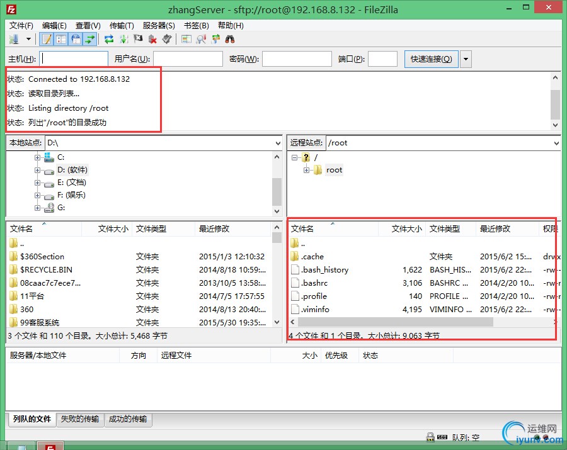Toggle the message log display

pos(47,39)
